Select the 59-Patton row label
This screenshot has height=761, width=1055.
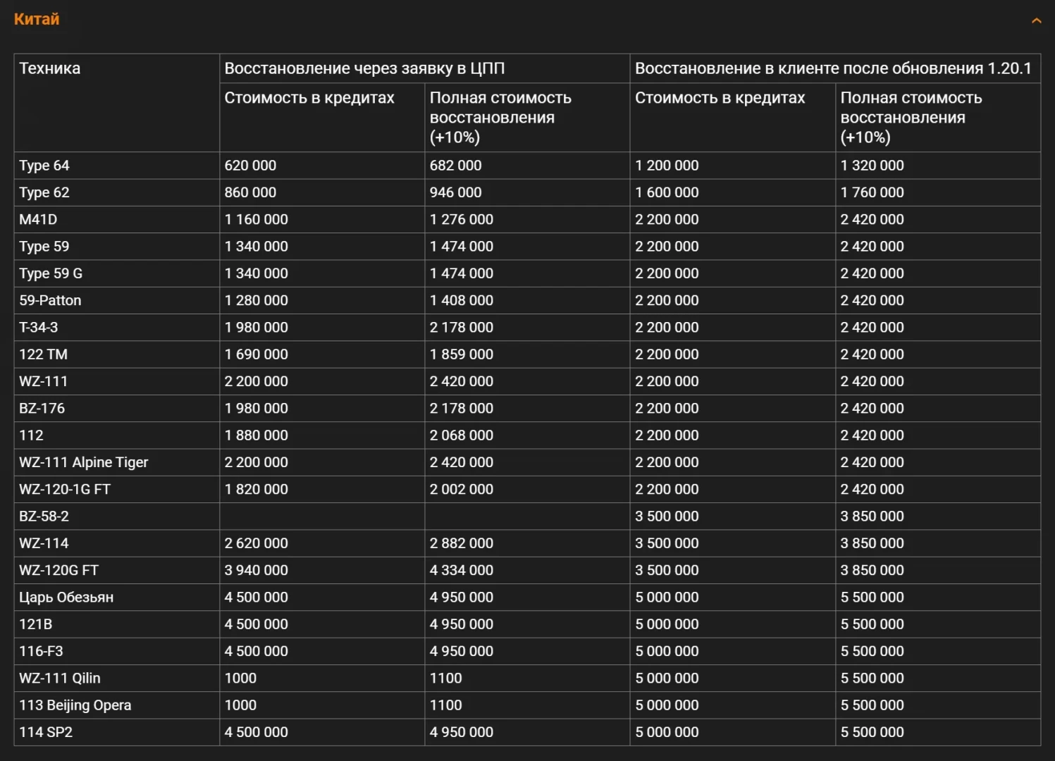(x=50, y=300)
